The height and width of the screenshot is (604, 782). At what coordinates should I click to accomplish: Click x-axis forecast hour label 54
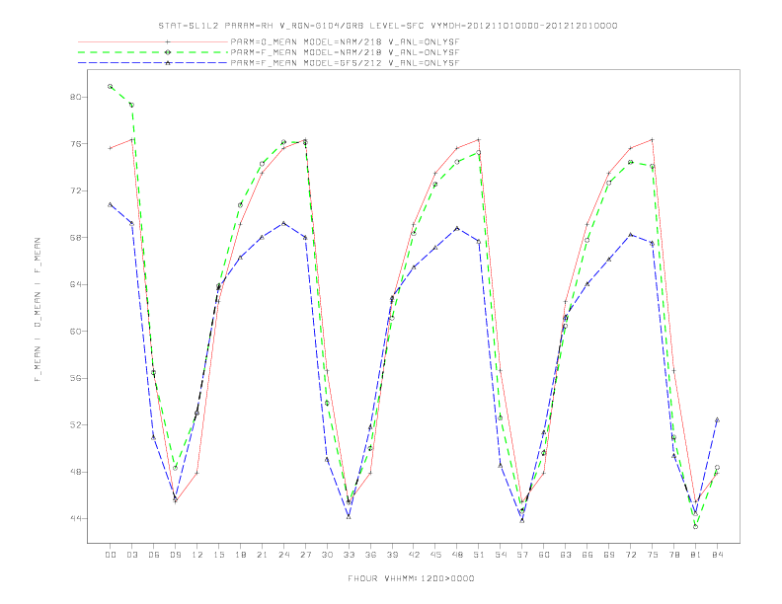tap(501, 555)
